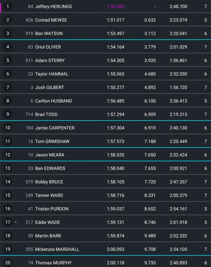Viewport: 211px width, 267px height.
Task: Select the position 20 circle badge
Action: pyautogui.click(x=8, y=263)
